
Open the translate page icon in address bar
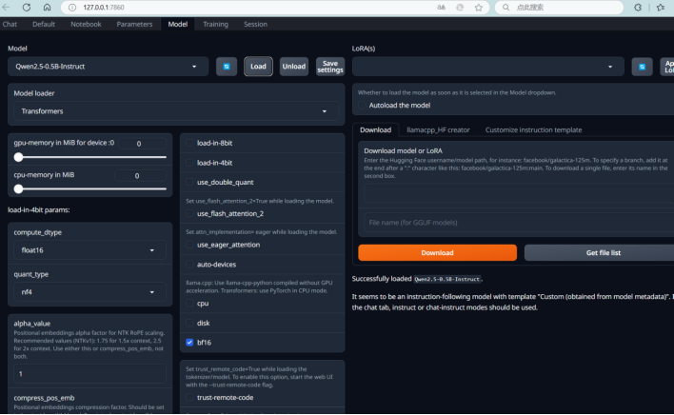tap(442, 8)
